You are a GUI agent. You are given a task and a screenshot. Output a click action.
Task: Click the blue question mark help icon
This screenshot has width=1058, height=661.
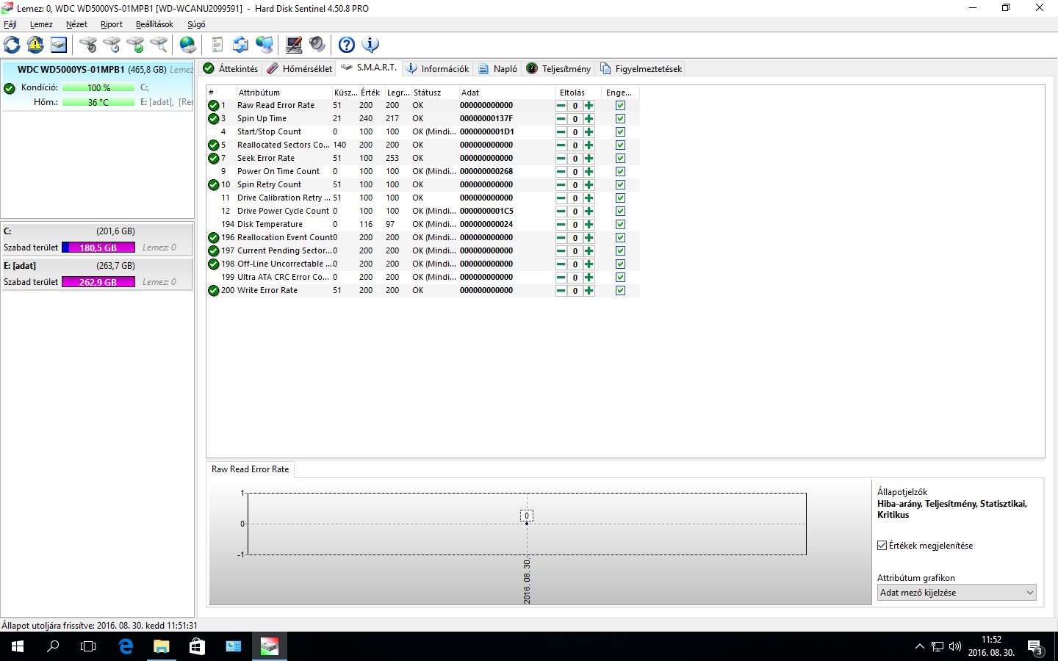(x=347, y=45)
